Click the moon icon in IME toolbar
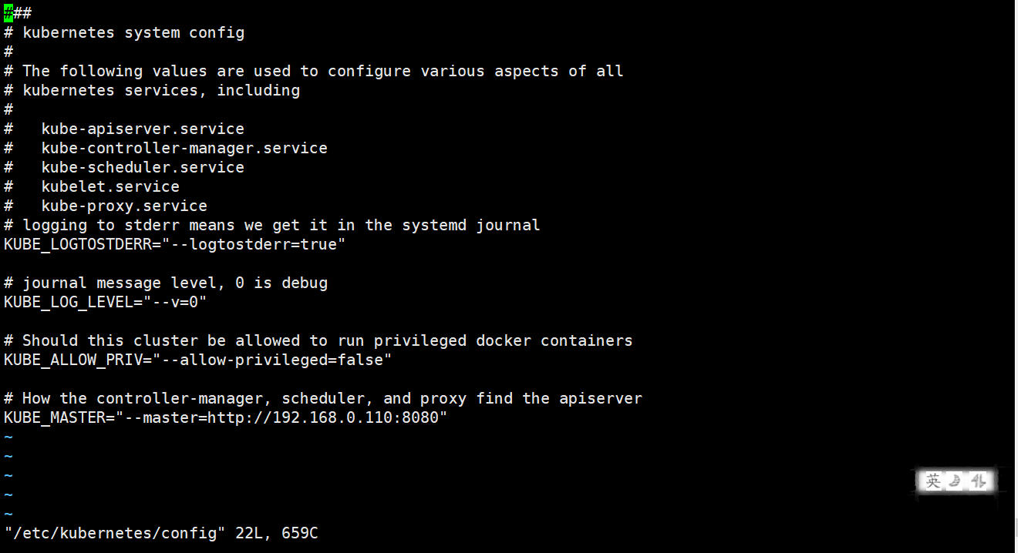Screen dimensions: 1031x553 coord(955,482)
